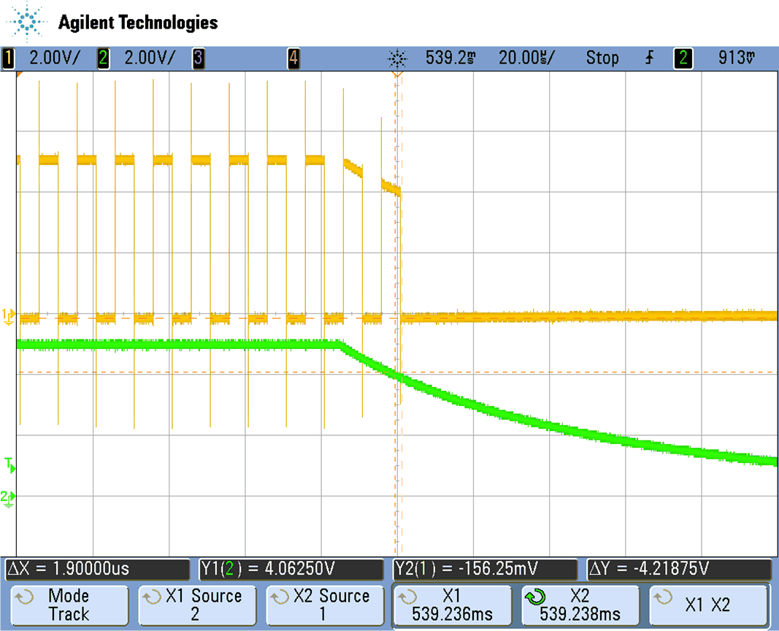Viewport: 779px width, 631px height.
Task: Click the rising edge trigger slope icon
Action: click(x=649, y=58)
